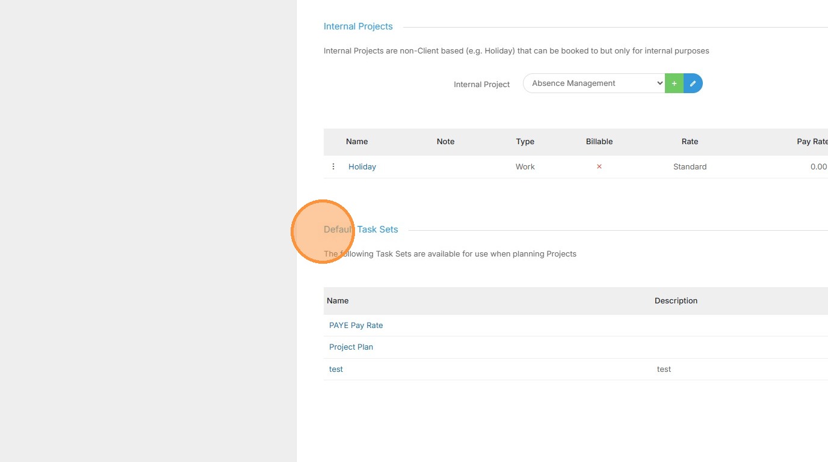Click the Standard rate cell for Holiday
This screenshot has height=462, width=828.
point(690,167)
